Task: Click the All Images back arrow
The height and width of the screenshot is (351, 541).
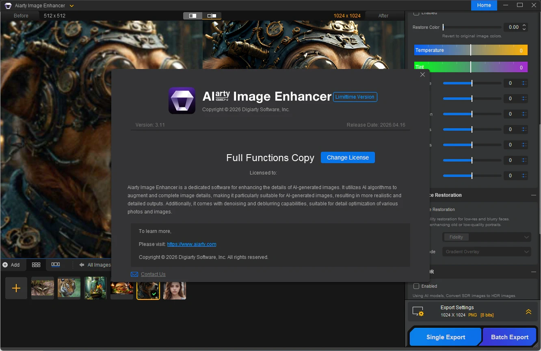Action: pyautogui.click(x=82, y=265)
